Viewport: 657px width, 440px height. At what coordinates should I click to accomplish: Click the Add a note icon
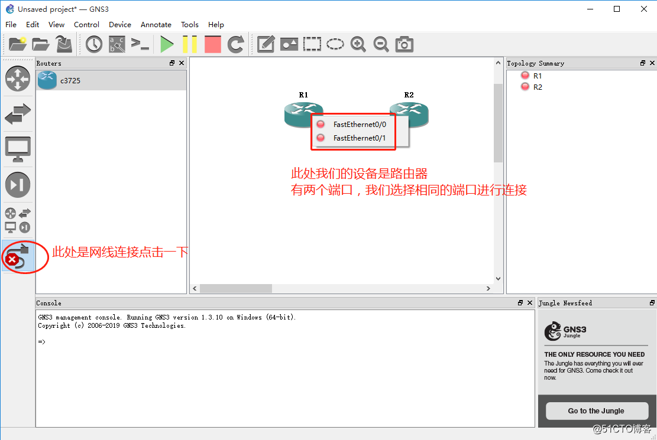point(266,44)
